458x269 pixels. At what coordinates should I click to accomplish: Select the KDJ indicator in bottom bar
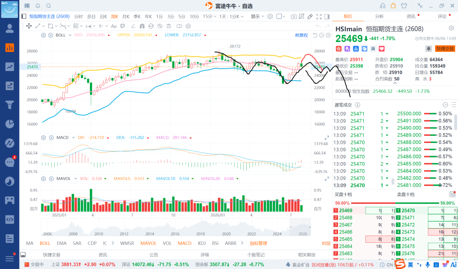point(201,243)
